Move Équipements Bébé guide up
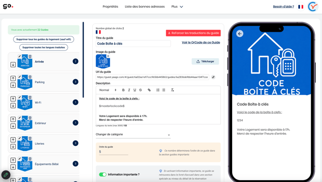 pyautogui.click(x=13, y=160)
